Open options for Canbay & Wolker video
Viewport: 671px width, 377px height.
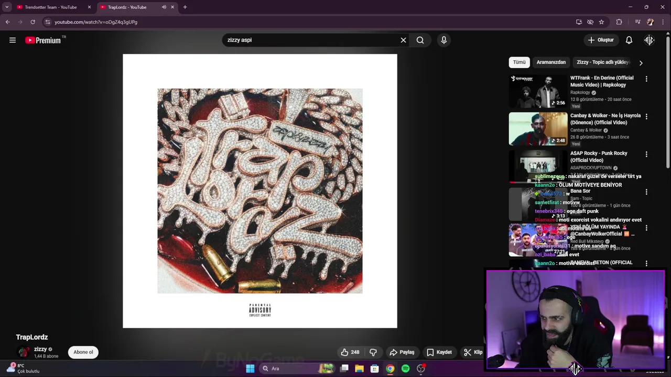pyautogui.click(x=646, y=116)
